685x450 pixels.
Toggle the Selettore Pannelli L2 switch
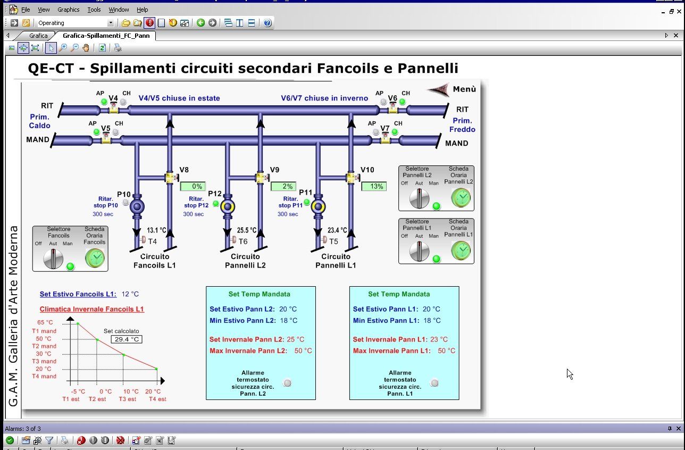click(x=419, y=198)
